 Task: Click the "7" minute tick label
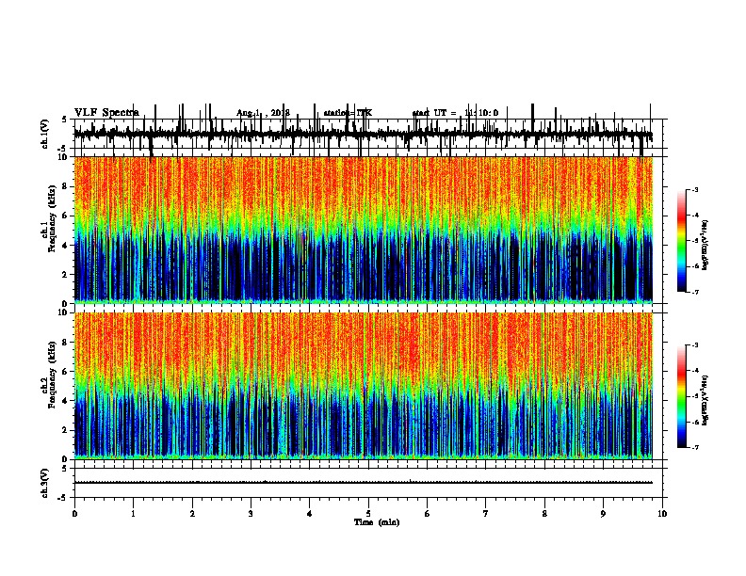point(486,514)
